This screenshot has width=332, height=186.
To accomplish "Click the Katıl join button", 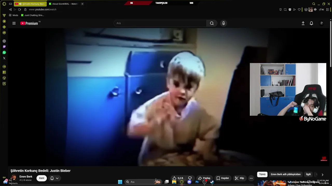I will 41,178.
